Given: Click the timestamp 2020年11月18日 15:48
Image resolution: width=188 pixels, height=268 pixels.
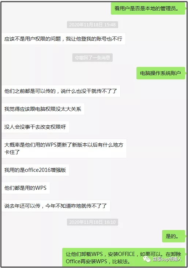Looking at the screenshot, I should tap(93, 25).
